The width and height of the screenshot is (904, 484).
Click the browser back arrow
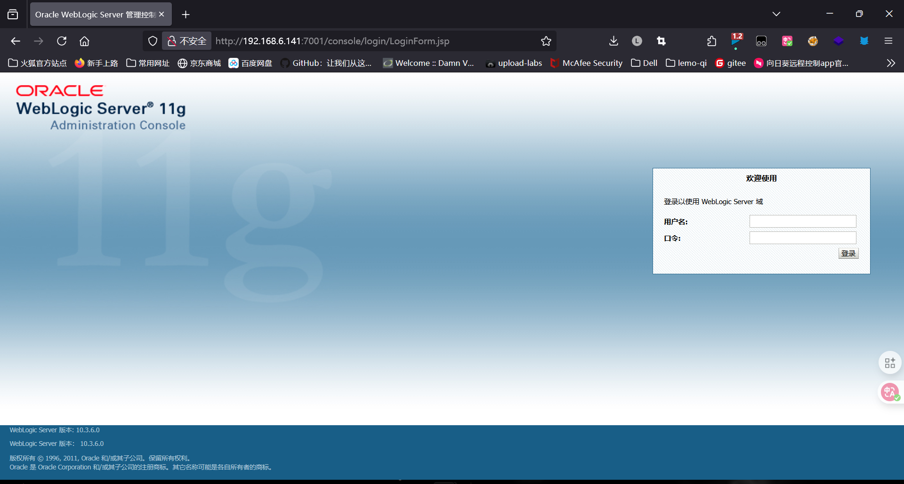16,41
